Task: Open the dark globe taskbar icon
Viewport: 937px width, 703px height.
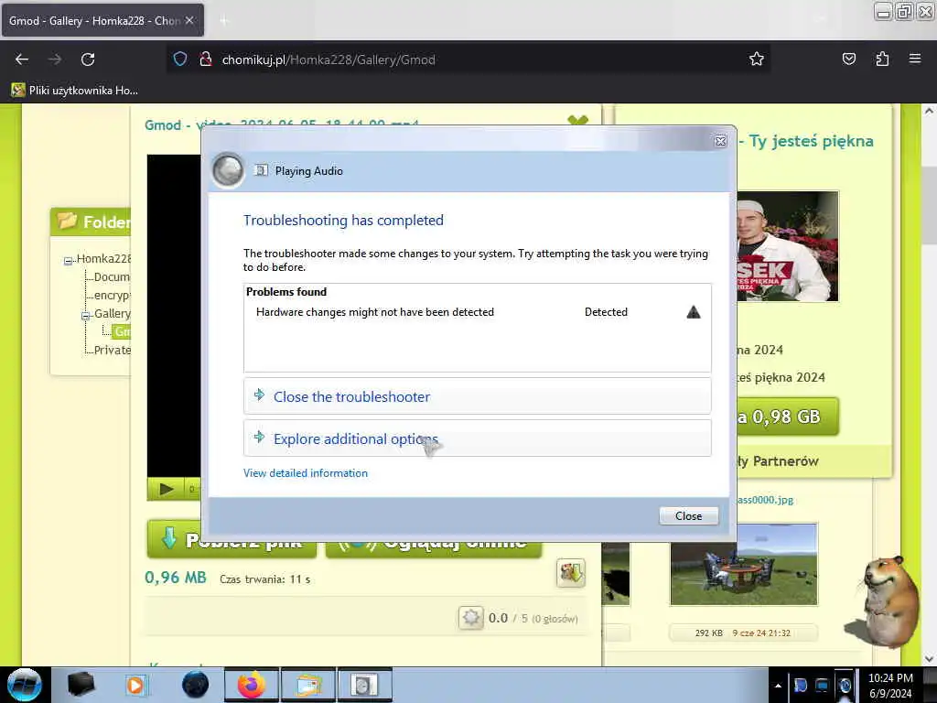Action: [x=195, y=685]
